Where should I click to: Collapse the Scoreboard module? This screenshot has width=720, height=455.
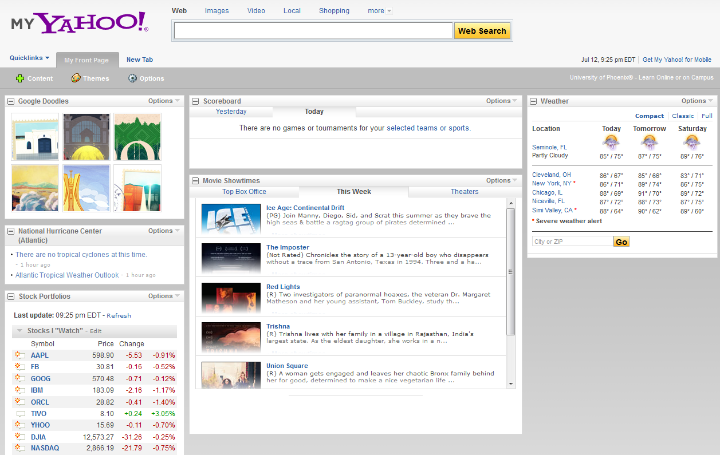[195, 101]
